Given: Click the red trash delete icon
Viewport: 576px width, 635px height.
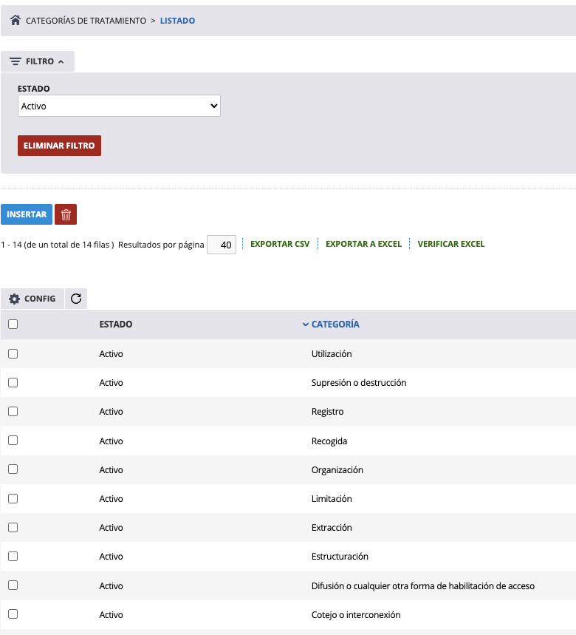Looking at the screenshot, I should (66, 214).
